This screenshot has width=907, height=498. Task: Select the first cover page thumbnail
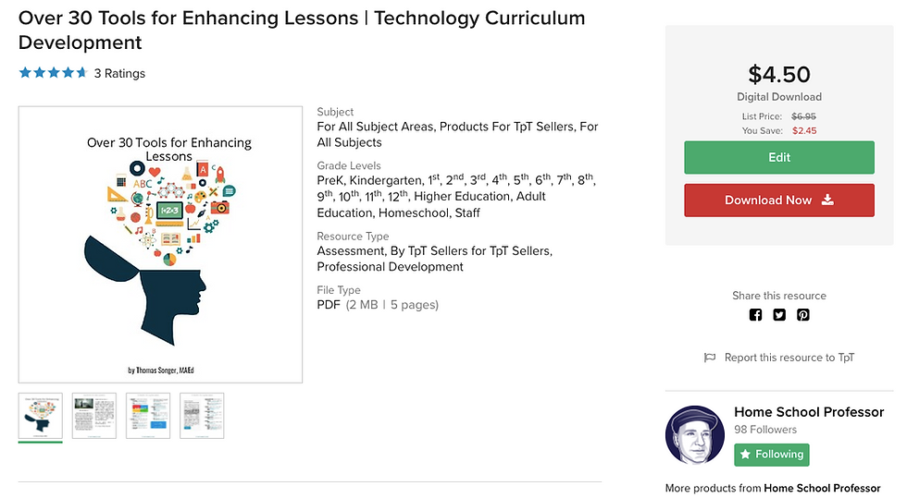41,416
